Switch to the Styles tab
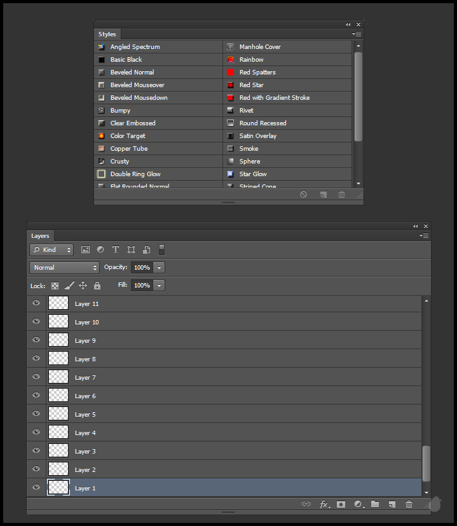The image size is (457, 526). [x=107, y=34]
